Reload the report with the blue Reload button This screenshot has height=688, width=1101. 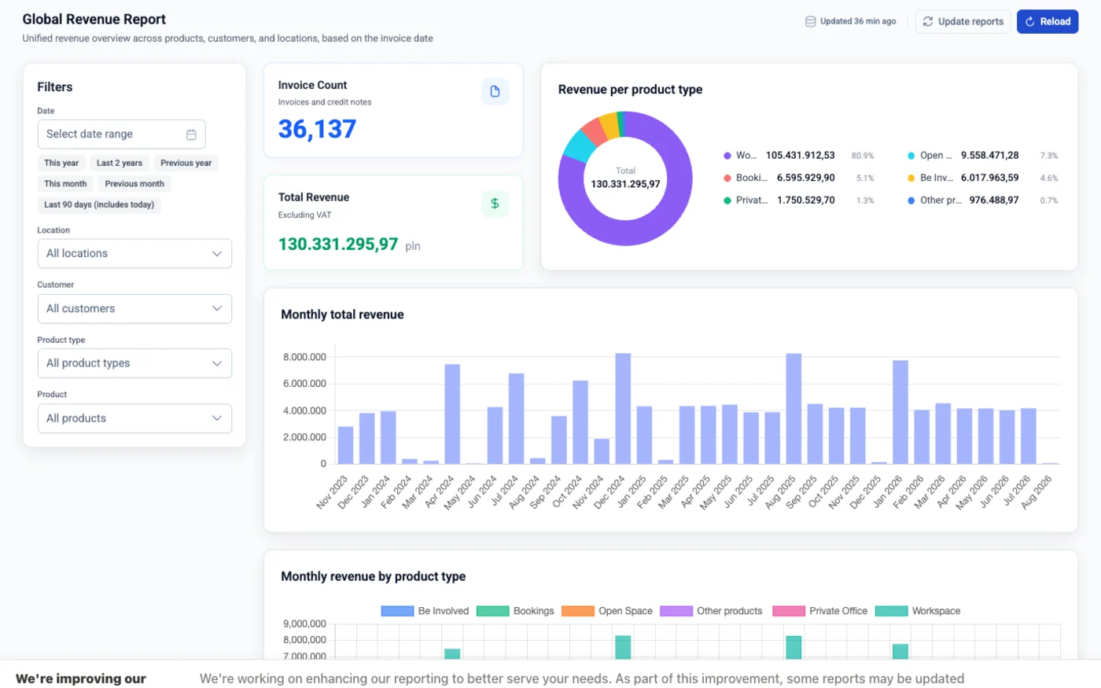point(1047,22)
